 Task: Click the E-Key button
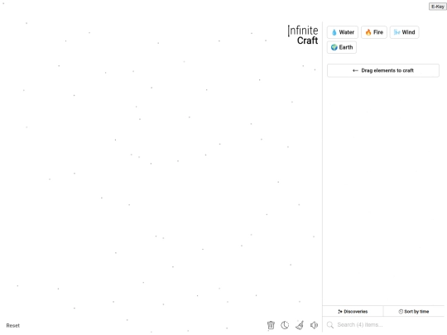click(x=438, y=7)
